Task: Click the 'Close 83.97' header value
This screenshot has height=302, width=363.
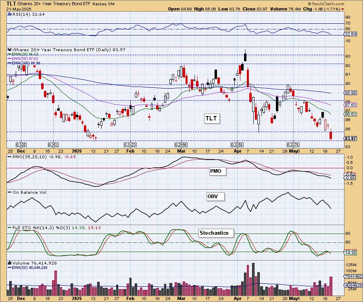Action: pyautogui.click(x=255, y=9)
